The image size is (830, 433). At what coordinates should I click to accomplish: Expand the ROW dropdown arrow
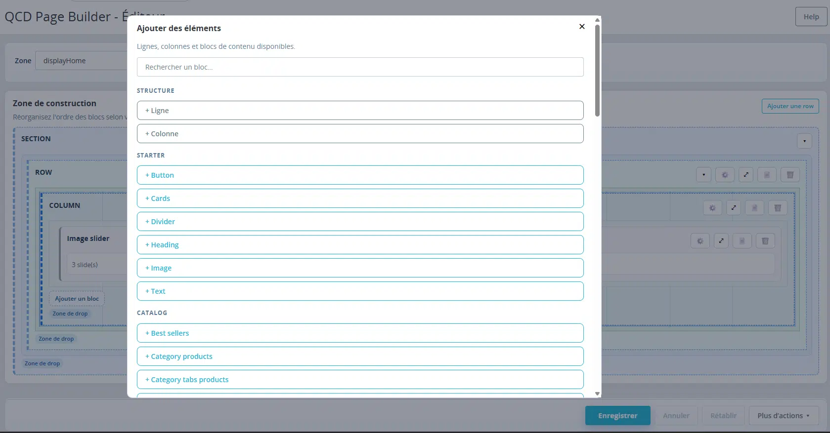click(x=703, y=175)
